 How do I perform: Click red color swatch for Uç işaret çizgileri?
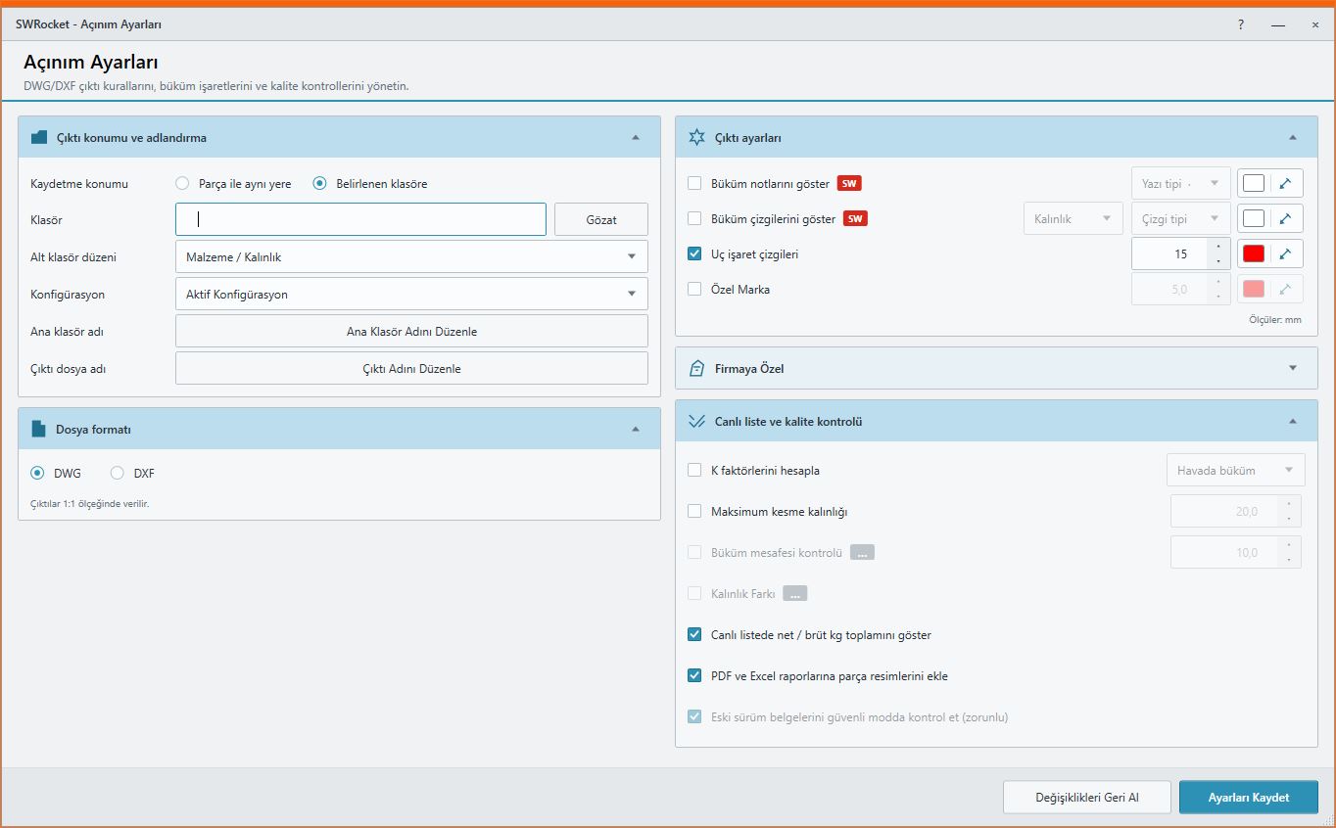click(x=1254, y=253)
